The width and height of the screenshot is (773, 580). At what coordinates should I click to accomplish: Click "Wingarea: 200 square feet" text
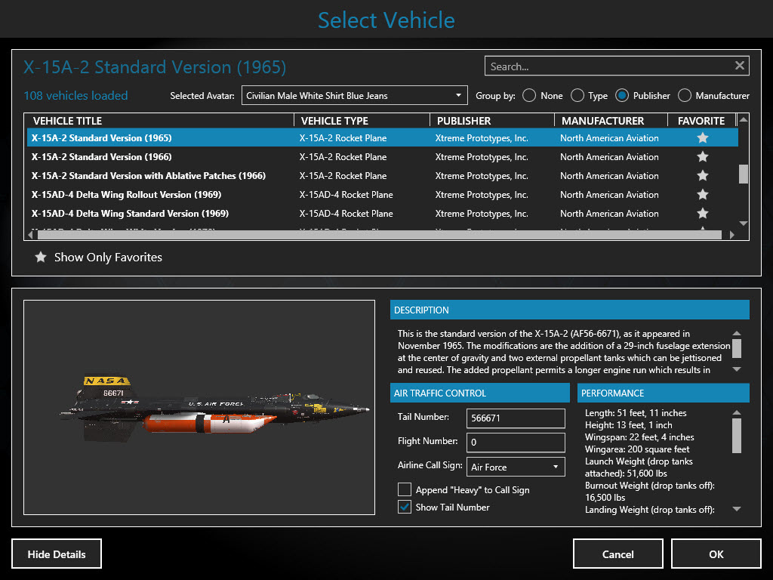coord(637,449)
